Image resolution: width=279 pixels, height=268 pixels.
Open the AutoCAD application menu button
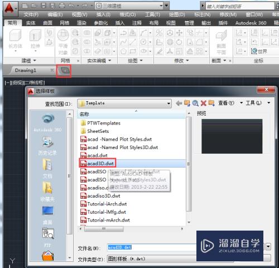click(x=10, y=8)
